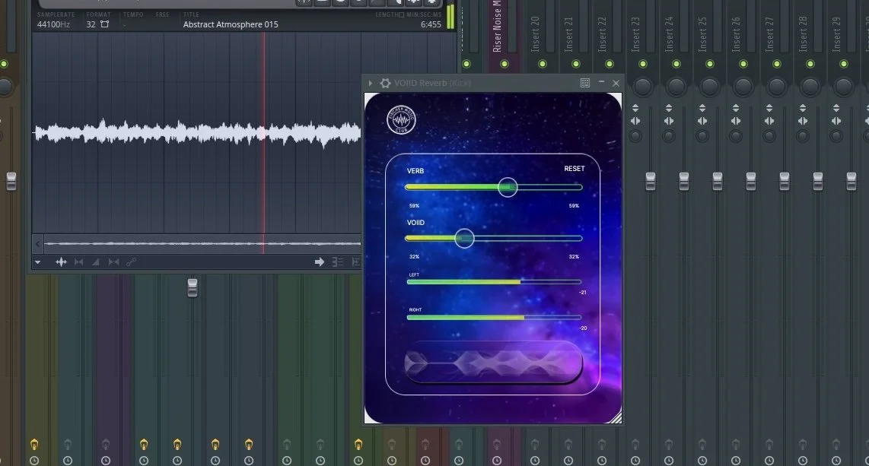Invert phase on Insert 23

(635, 108)
